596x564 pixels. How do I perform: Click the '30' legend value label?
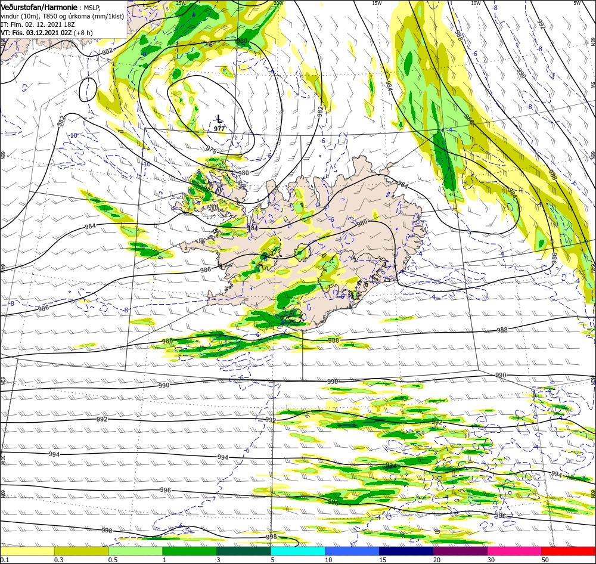(x=492, y=560)
